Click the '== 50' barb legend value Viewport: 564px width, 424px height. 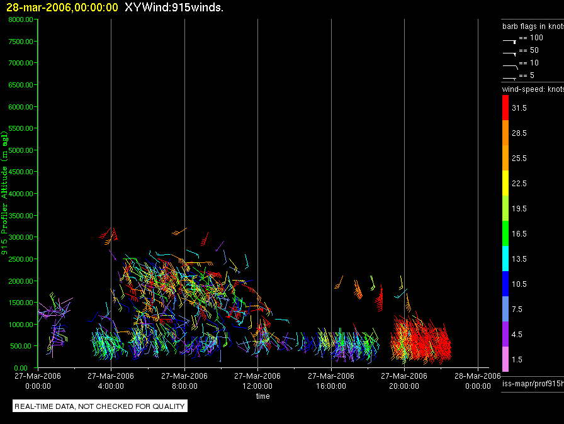529,50
